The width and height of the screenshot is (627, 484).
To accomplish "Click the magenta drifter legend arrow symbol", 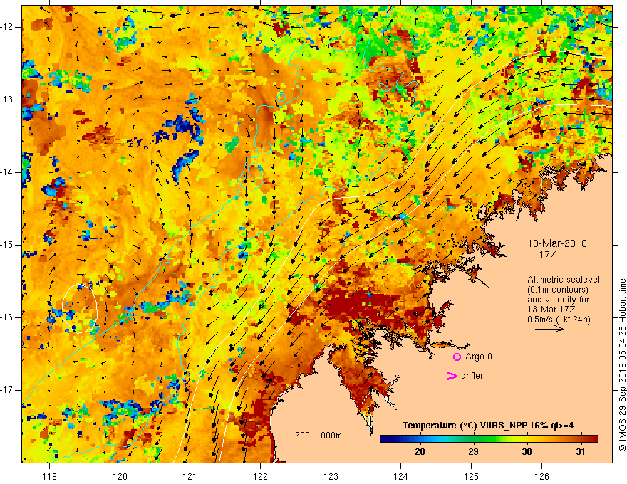I will [452, 376].
